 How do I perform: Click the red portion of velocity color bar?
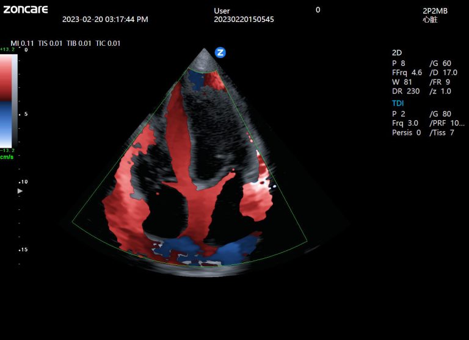coord(7,78)
